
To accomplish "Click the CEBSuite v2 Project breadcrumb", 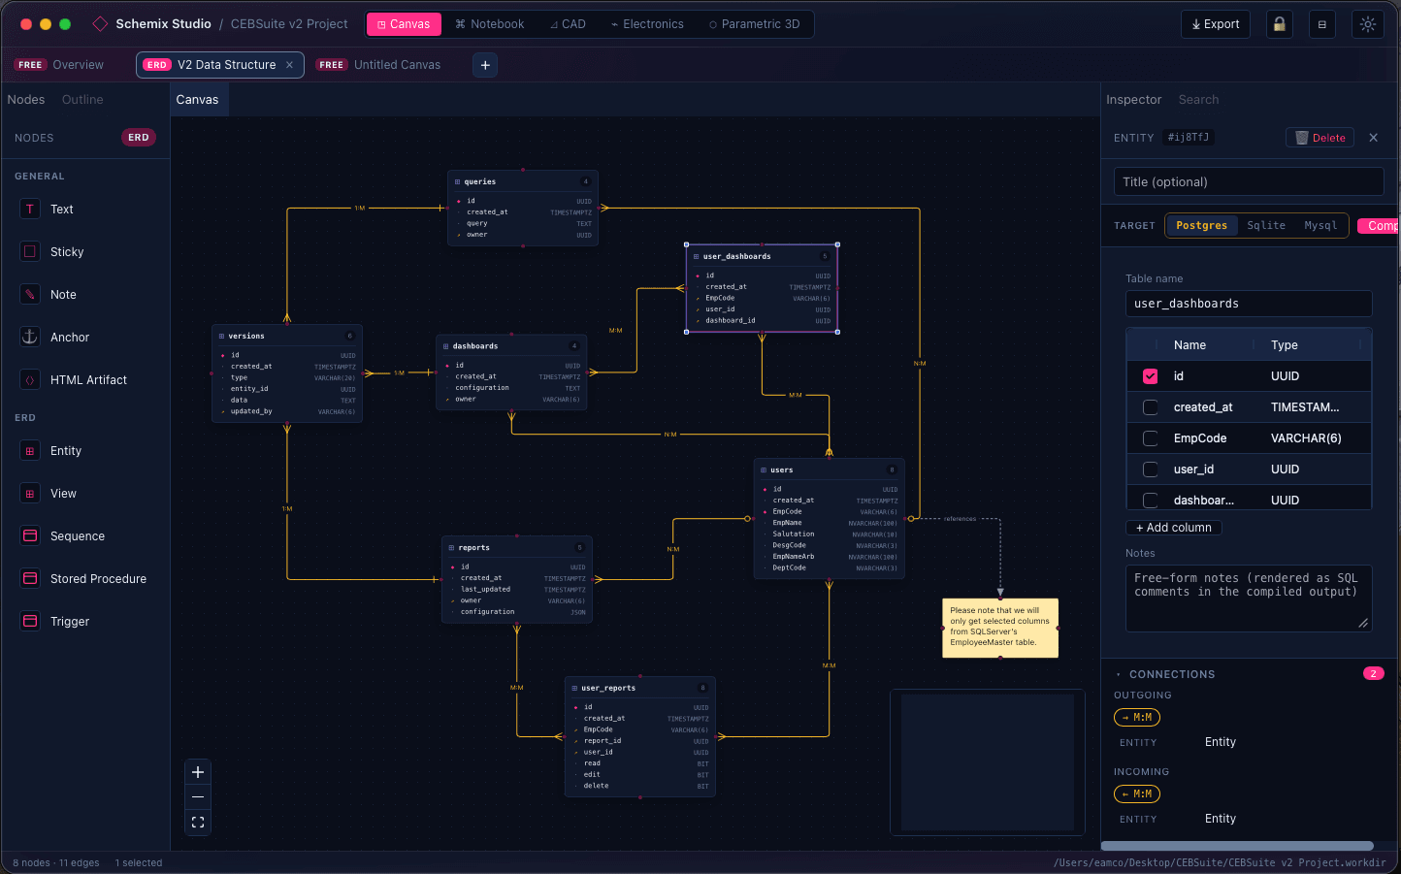I will [x=289, y=24].
